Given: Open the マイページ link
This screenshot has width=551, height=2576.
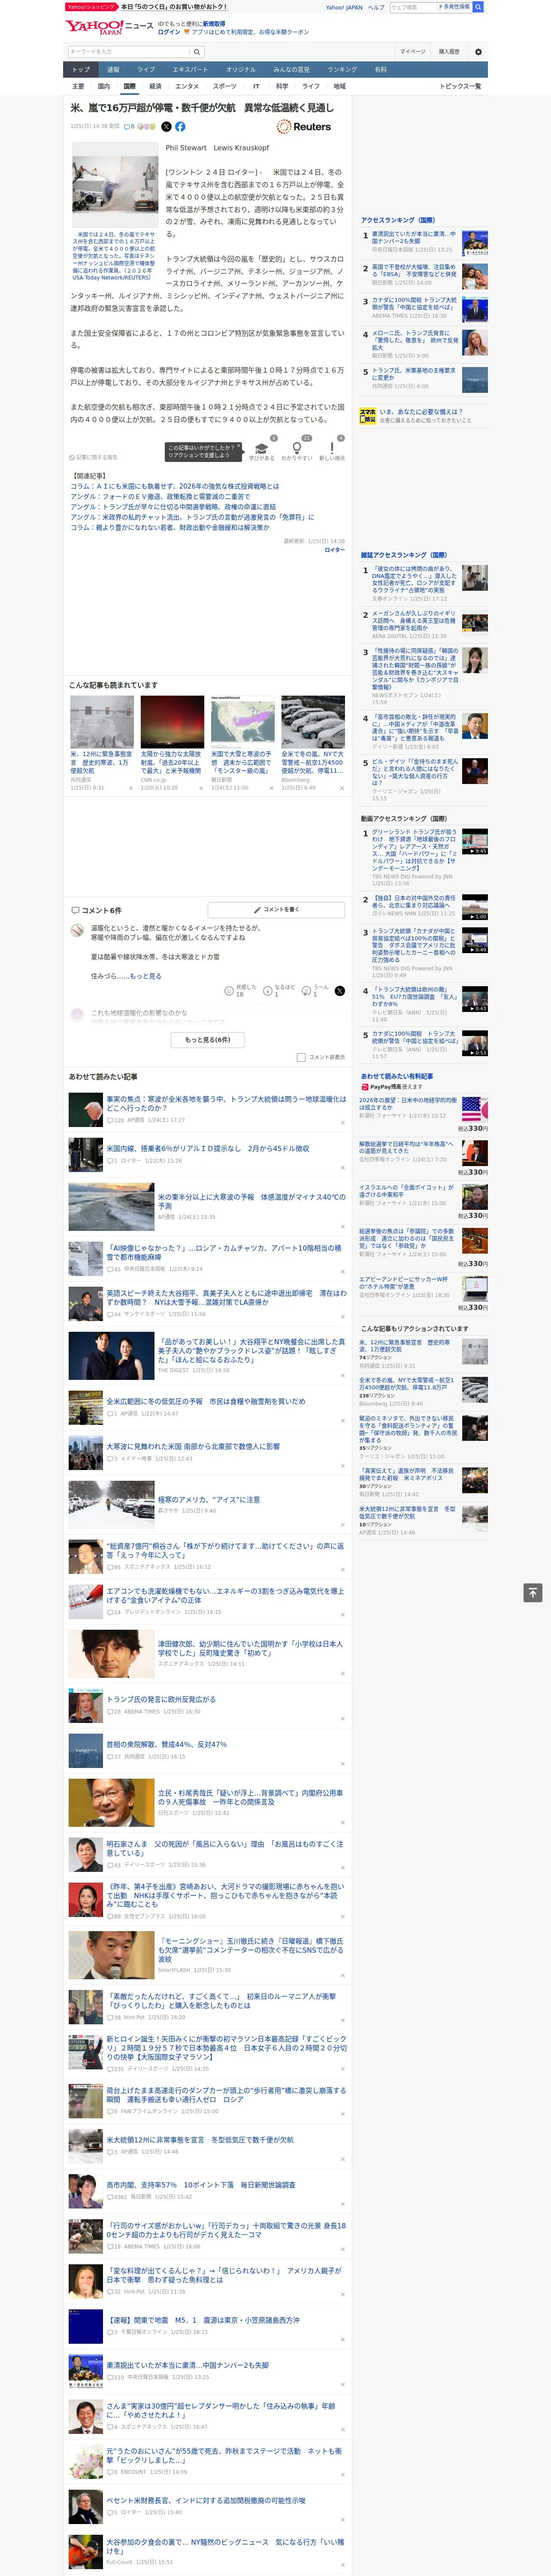Looking at the screenshot, I should 412,52.
